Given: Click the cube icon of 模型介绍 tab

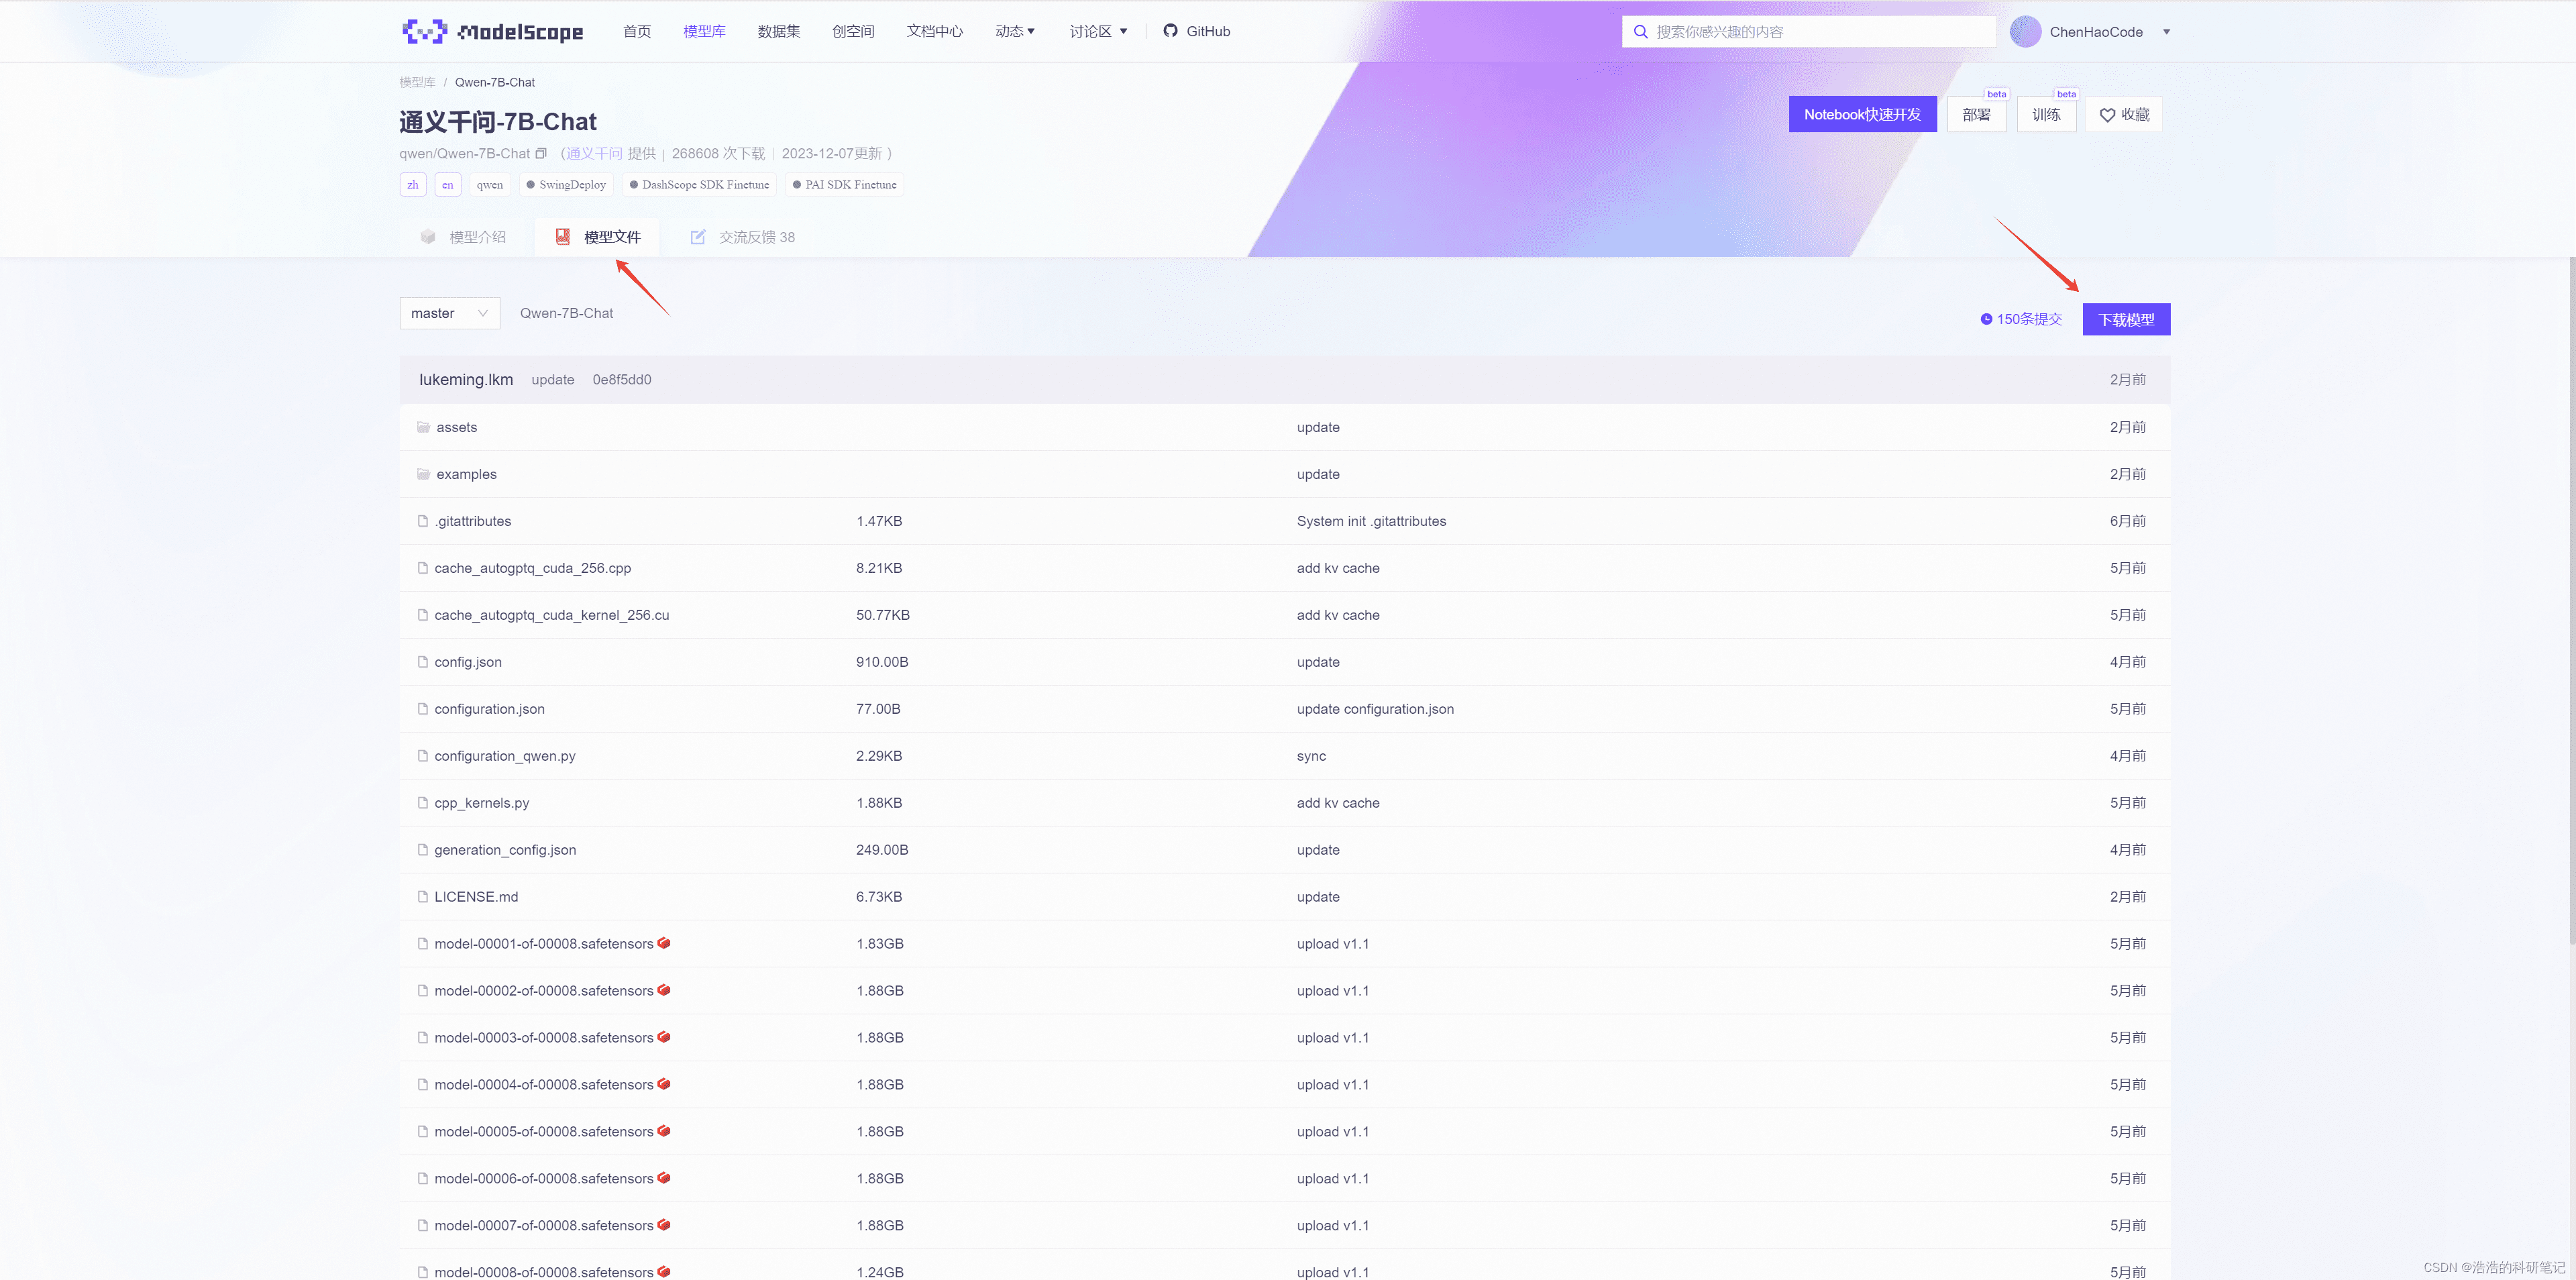Looking at the screenshot, I should [428, 237].
